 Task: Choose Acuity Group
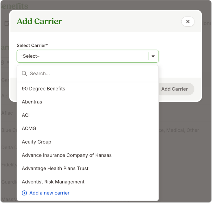[x=88, y=142]
